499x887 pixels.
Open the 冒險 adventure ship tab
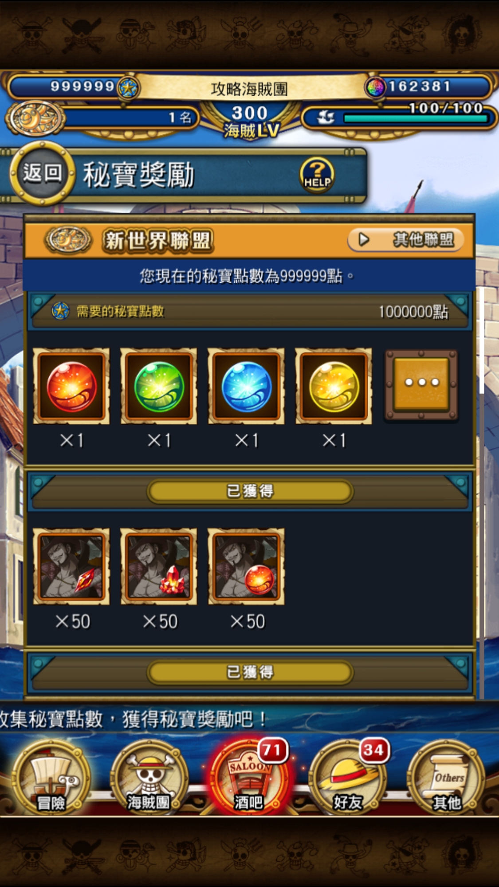(x=51, y=778)
